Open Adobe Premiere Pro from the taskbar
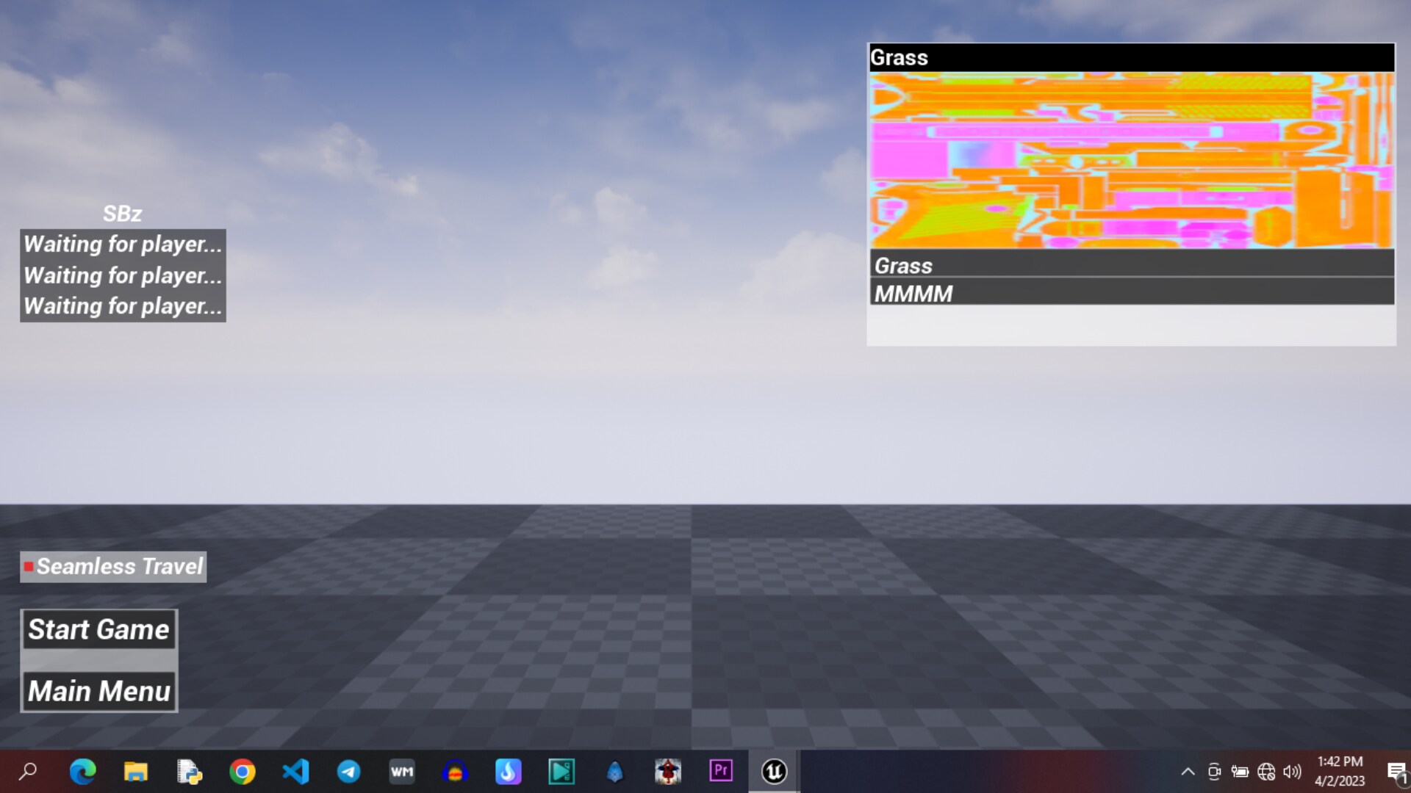This screenshot has width=1411, height=793. tap(721, 771)
